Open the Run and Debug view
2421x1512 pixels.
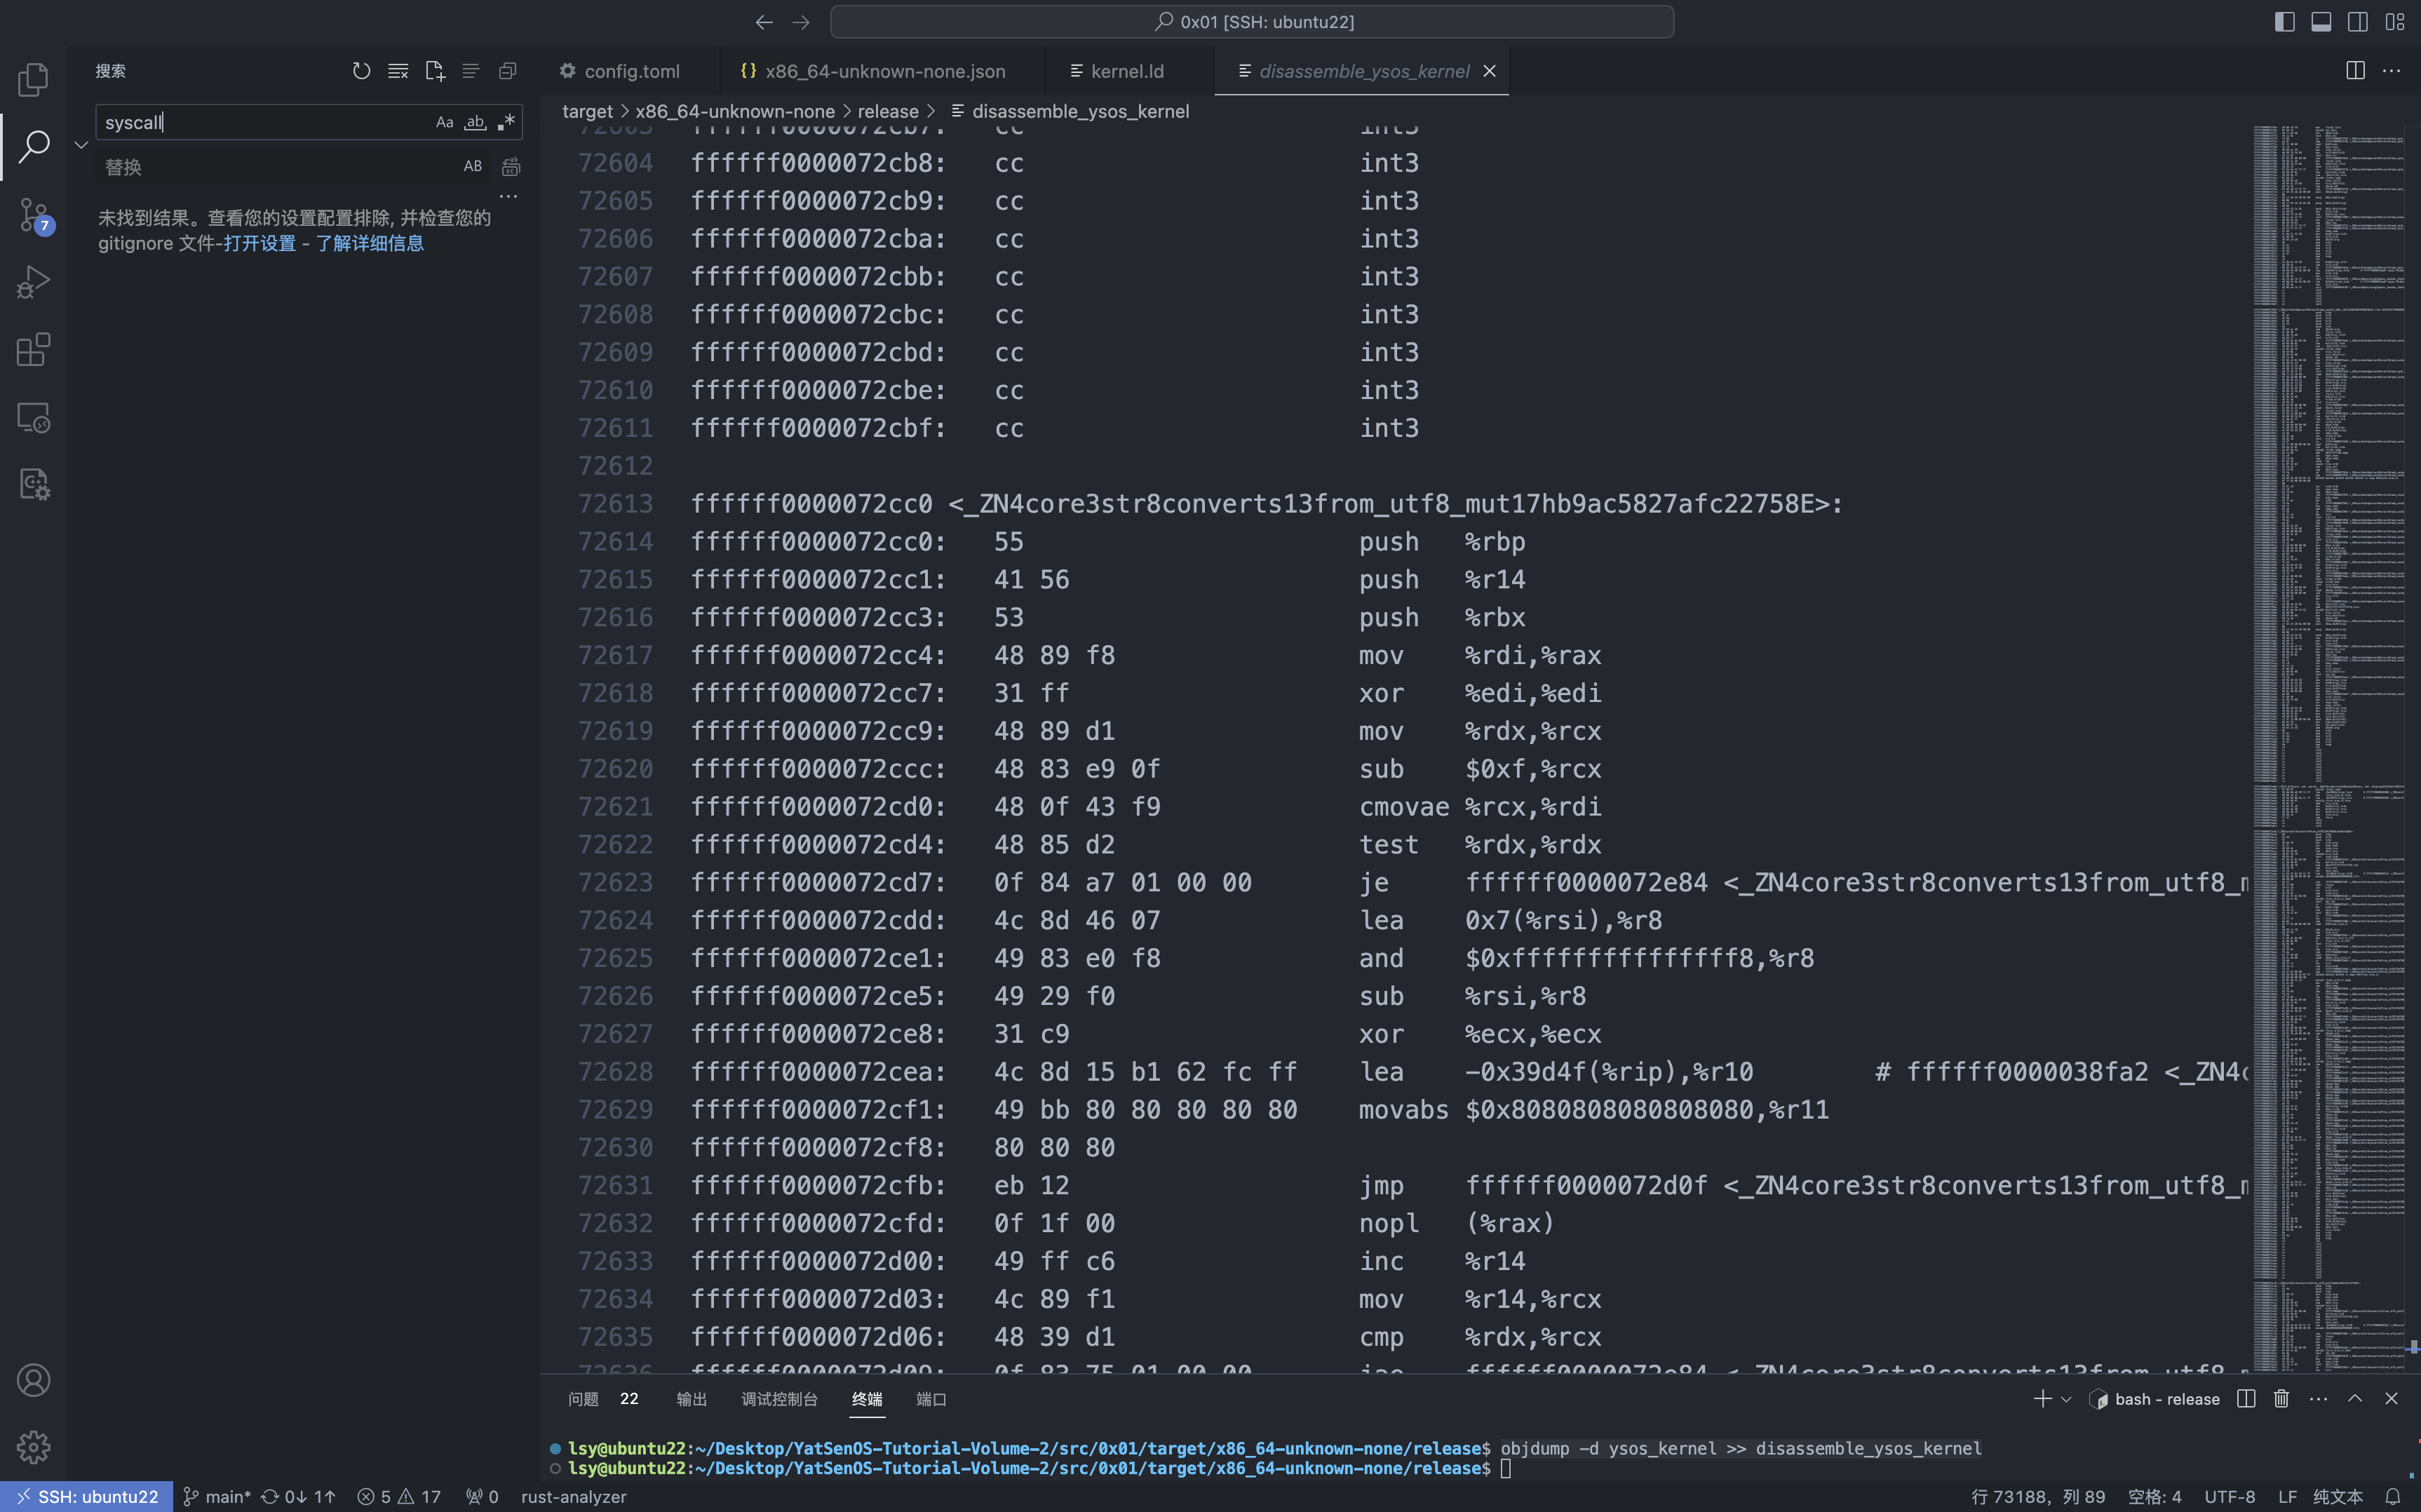[33, 282]
